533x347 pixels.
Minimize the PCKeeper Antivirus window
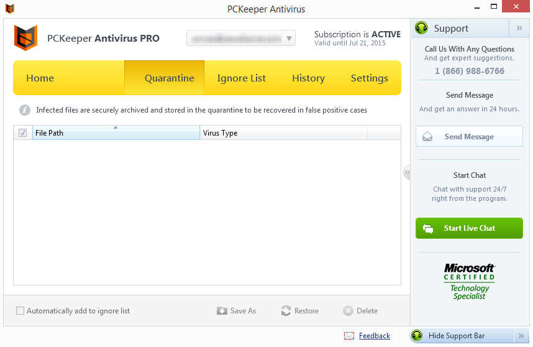pyautogui.click(x=477, y=7)
